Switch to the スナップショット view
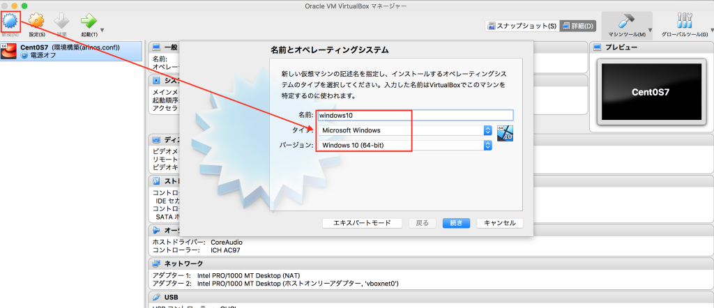714x308 pixels. click(522, 26)
